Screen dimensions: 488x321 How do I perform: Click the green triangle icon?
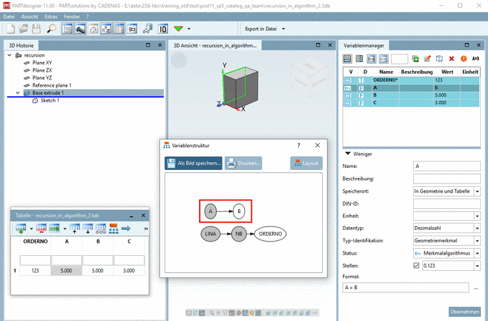(178, 29)
